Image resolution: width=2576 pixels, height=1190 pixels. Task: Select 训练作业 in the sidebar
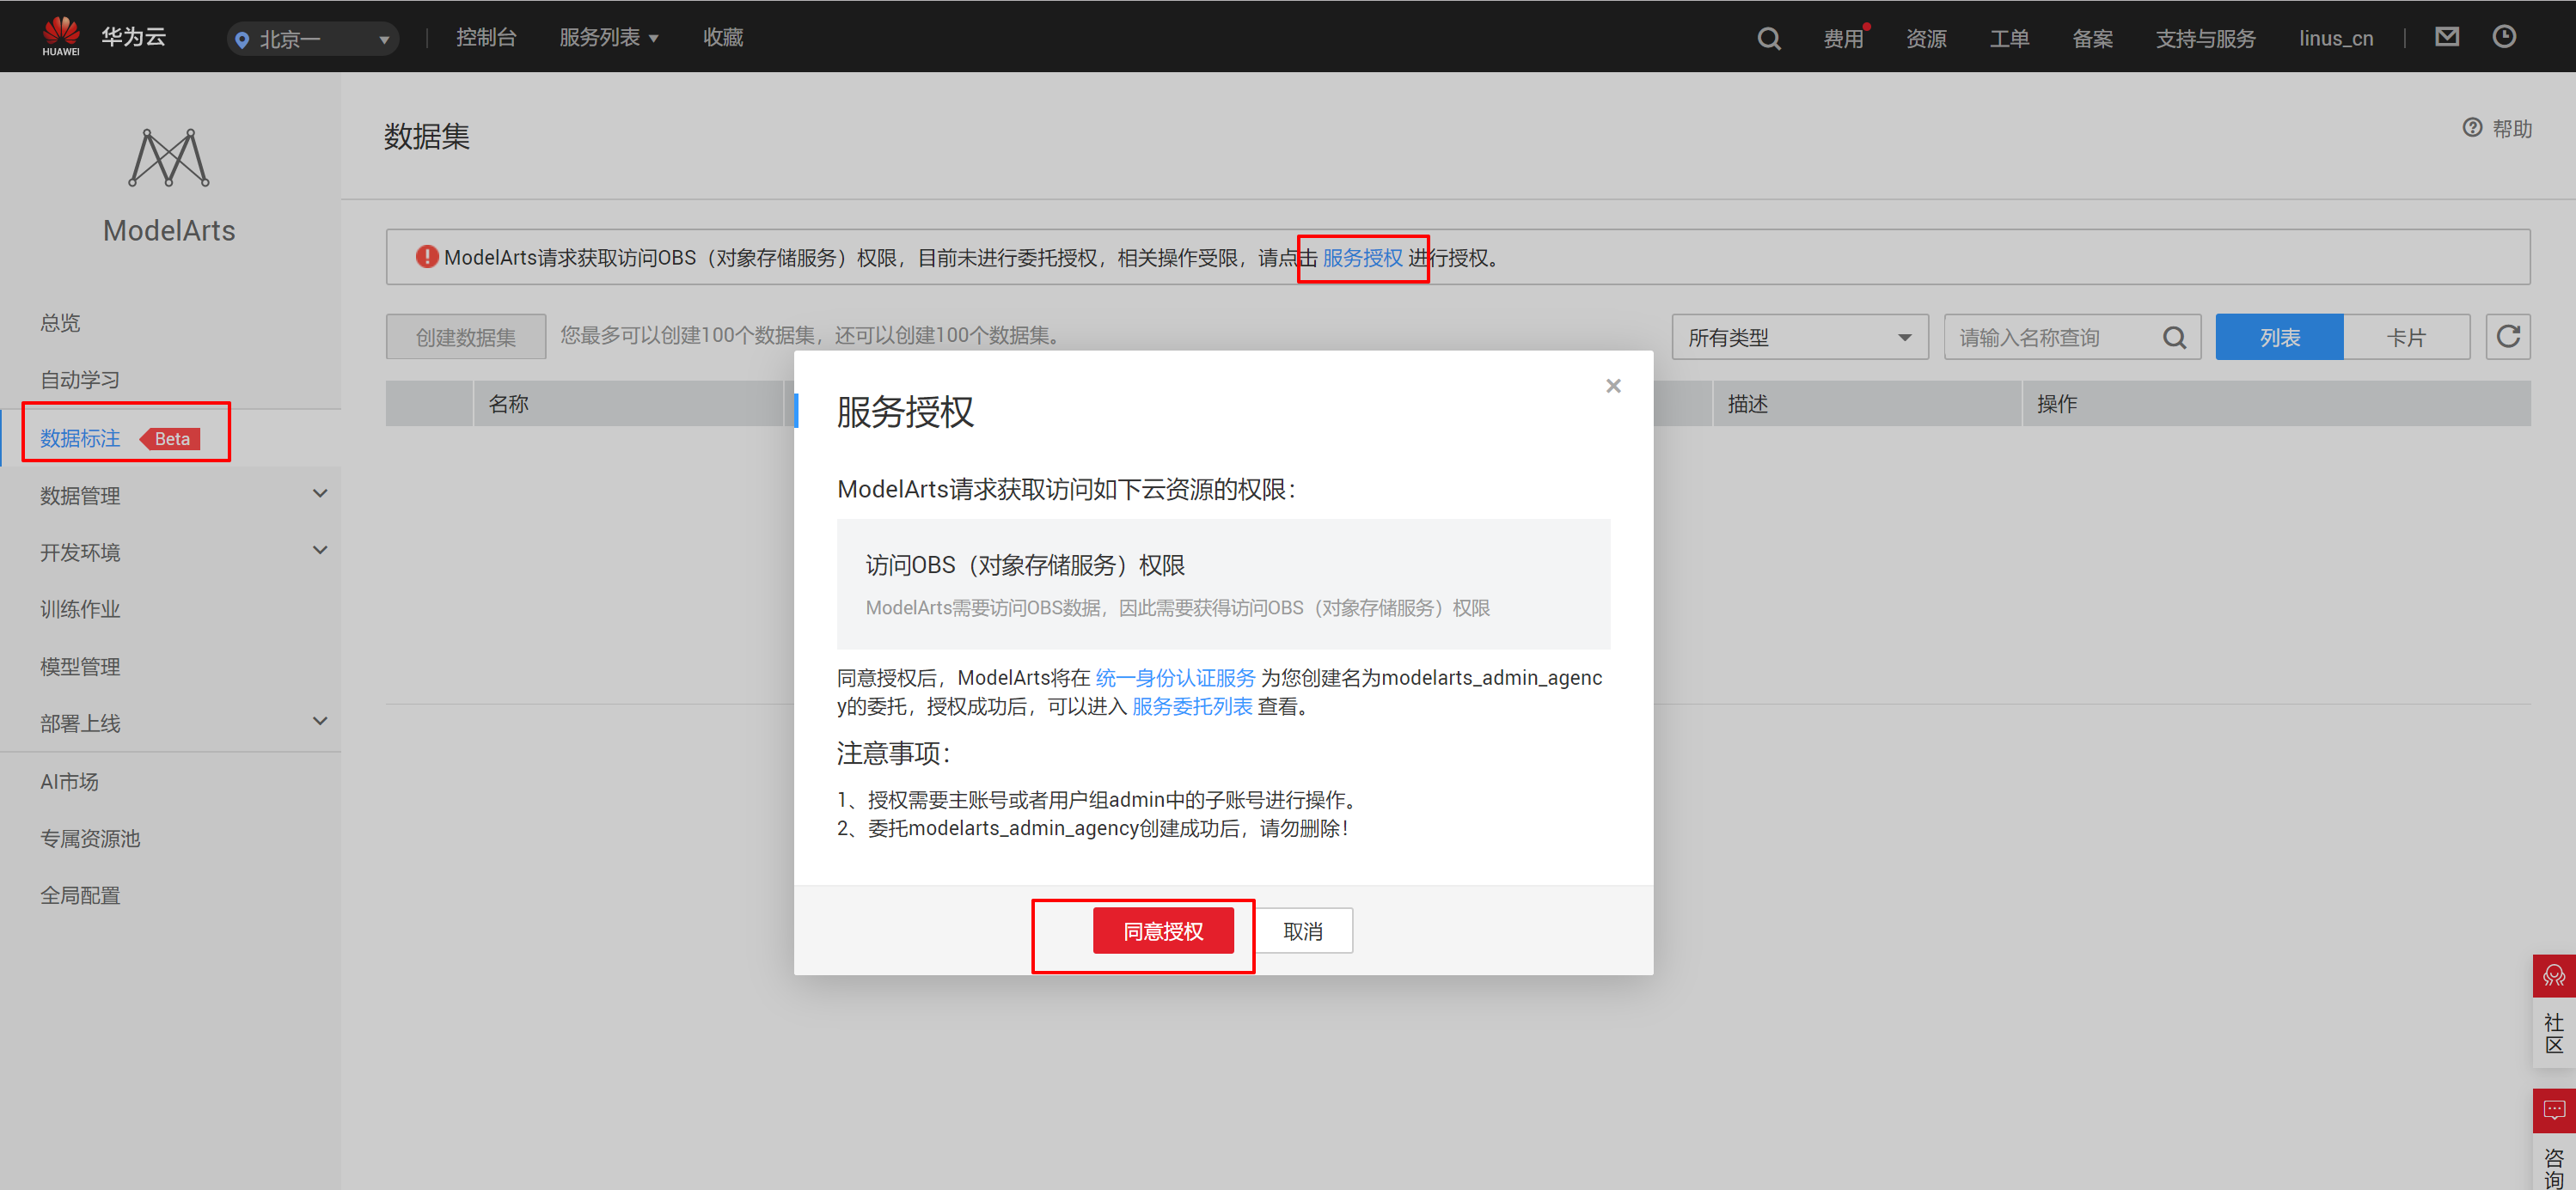[x=80, y=609]
